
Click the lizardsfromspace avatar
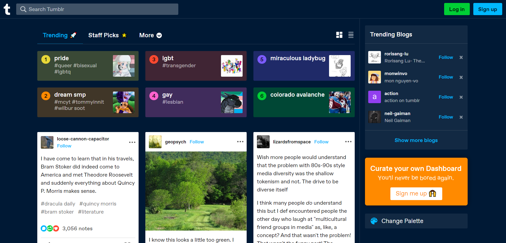(x=263, y=142)
